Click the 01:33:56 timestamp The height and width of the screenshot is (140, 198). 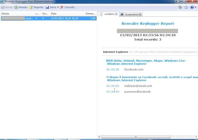tap(113, 70)
